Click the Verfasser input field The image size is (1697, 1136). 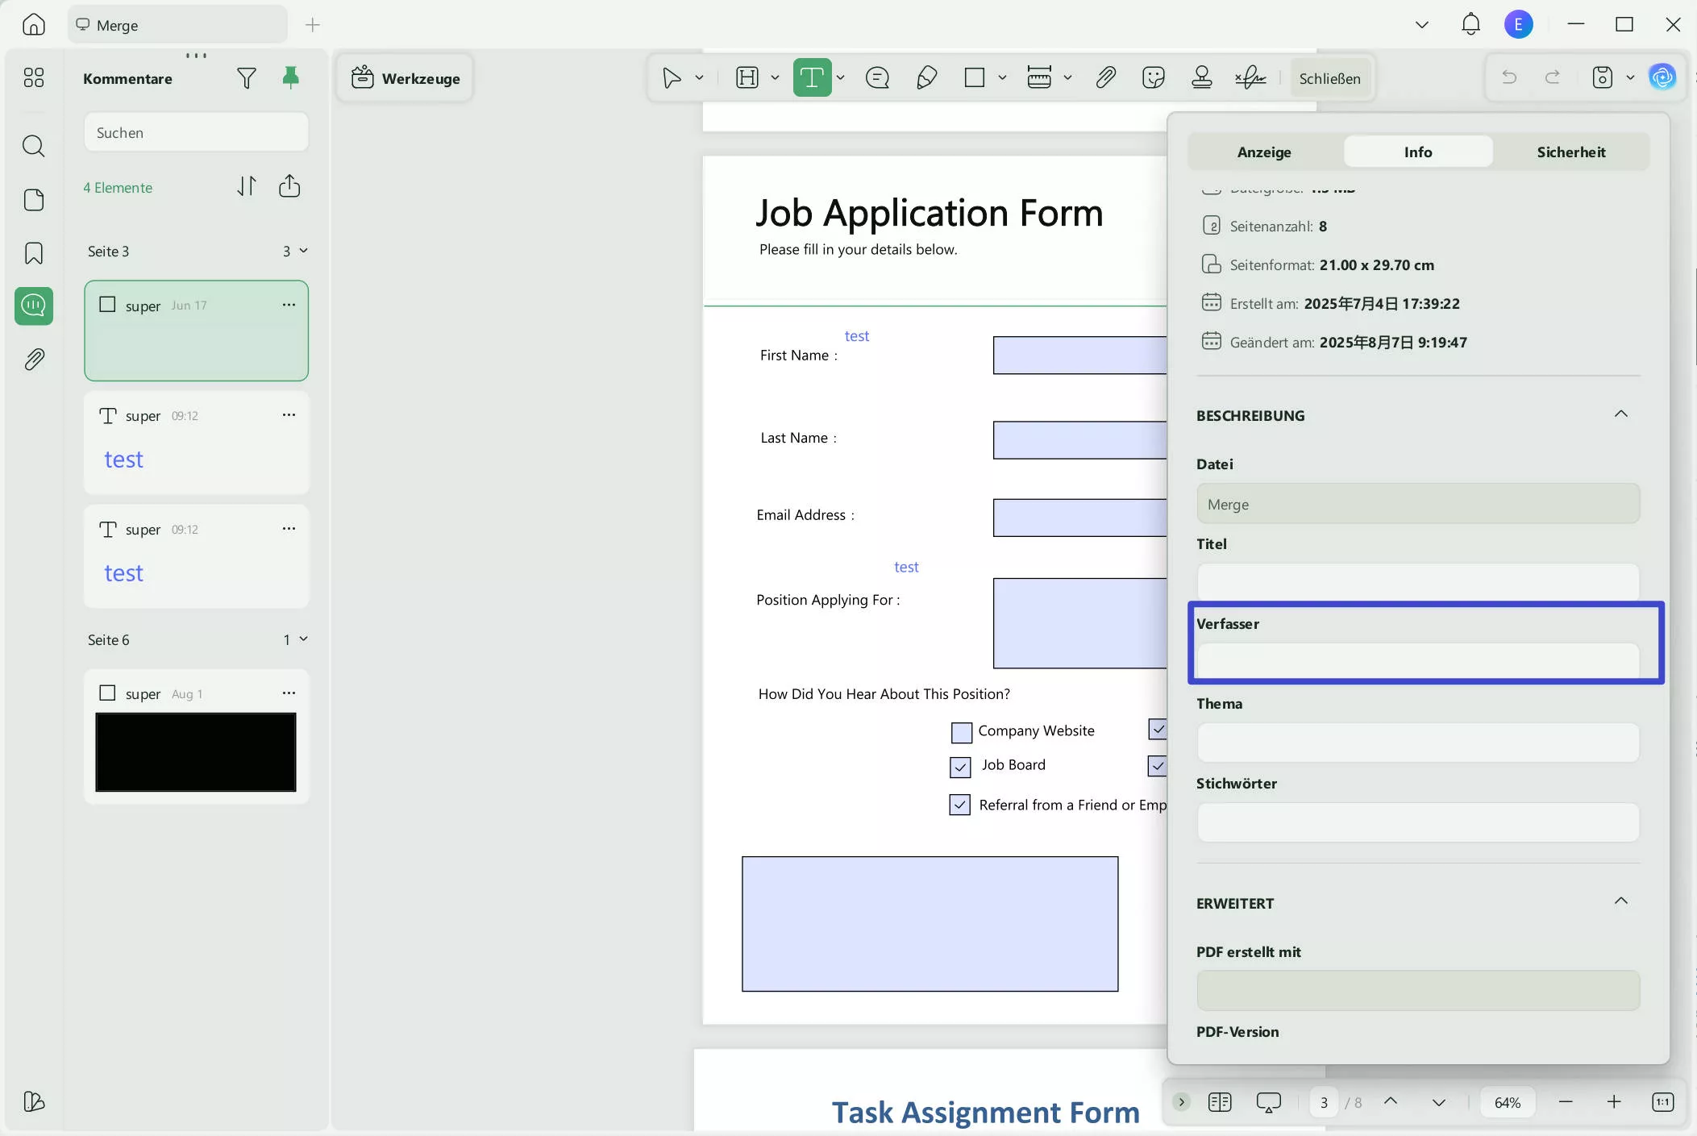[1418, 661]
